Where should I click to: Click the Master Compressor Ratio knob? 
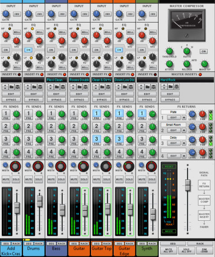tap(187, 51)
